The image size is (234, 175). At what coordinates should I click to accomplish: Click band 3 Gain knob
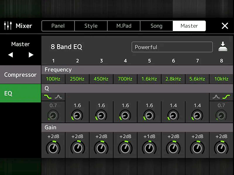[x=101, y=148]
